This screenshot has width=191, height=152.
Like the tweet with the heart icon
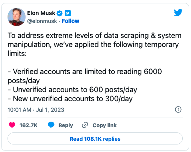tap(12, 125)
